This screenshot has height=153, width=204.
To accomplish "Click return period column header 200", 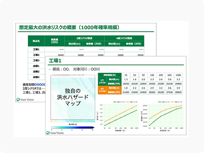I will point(161,75).
